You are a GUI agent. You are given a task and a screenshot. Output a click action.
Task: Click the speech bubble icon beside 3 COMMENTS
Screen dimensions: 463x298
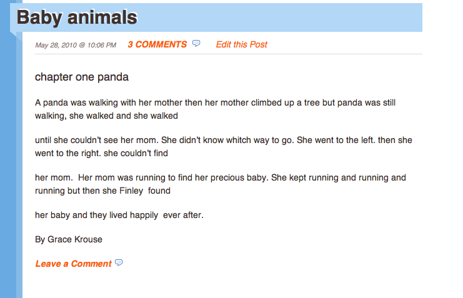[196, 43]
